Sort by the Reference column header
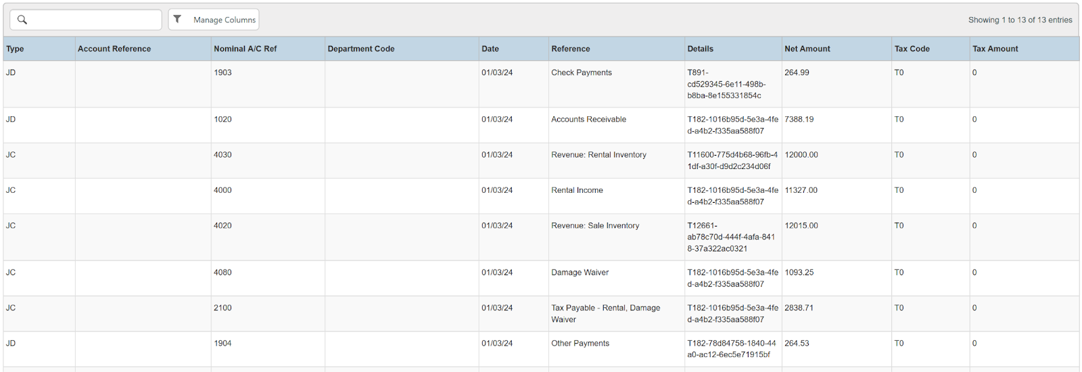Image resolution: width=1082 pixels, height=372 pixels. 570,49
